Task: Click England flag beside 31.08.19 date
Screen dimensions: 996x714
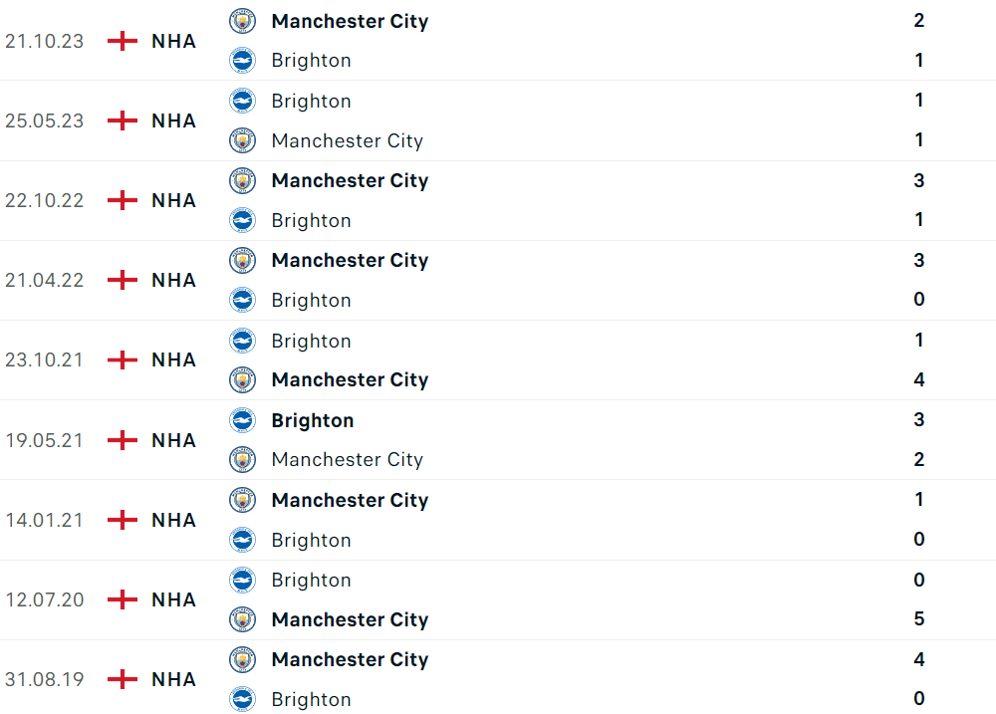Action: [123, 679]
